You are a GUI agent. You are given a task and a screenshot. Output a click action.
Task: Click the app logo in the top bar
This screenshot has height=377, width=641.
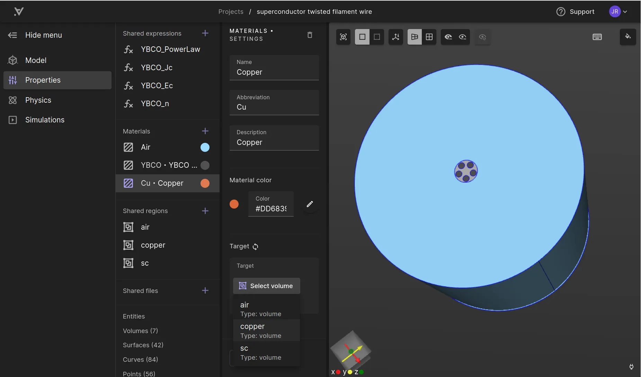pyautogui.click(x=19, y=11)
